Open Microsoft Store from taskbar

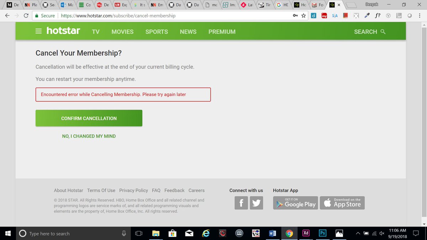tap(173, 233)
